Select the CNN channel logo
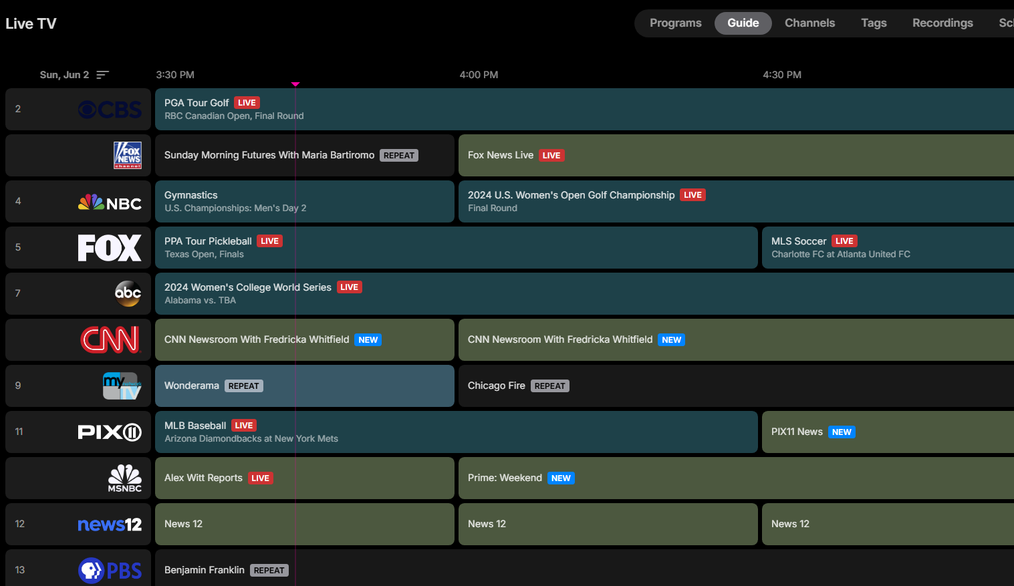 tap(109, 339)
